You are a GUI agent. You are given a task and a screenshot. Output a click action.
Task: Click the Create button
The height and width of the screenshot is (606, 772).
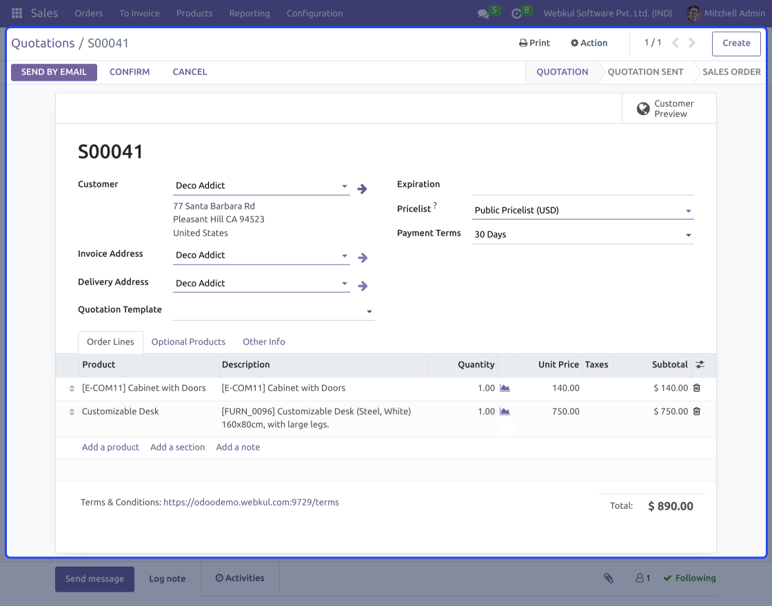[736, 43]
